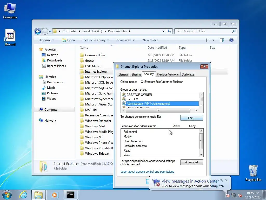The image size is (266, 200).
Task: Click the Advanced button
Action: [191, 162]
